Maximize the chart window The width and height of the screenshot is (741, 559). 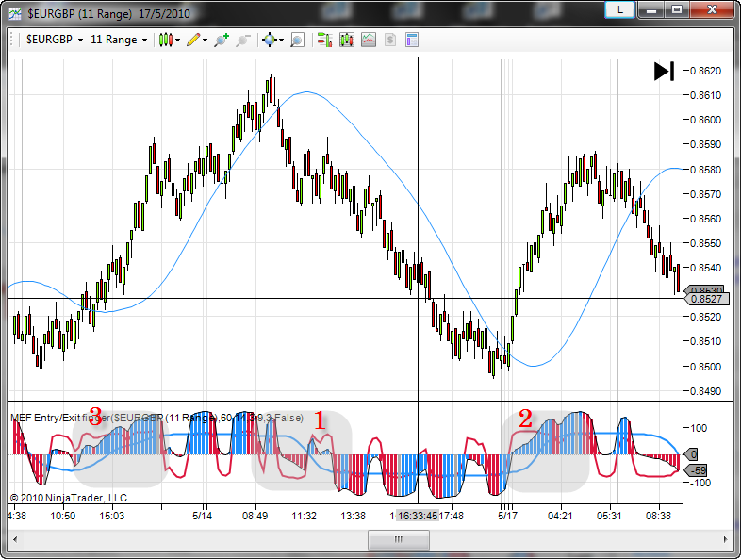[677, 9]
